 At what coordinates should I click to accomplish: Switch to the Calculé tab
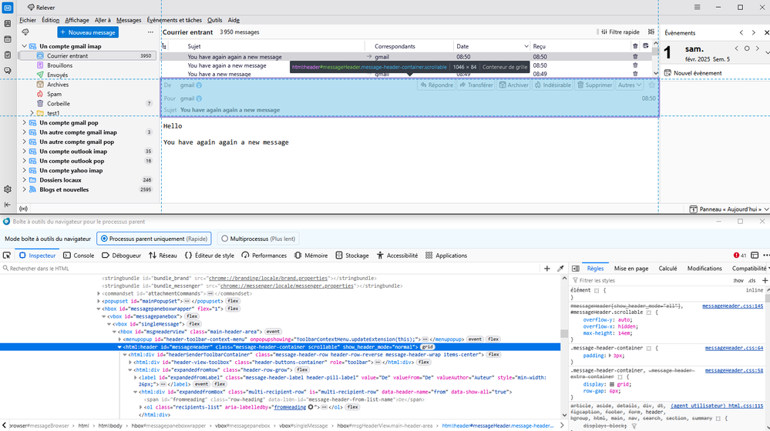click(667, 269)
